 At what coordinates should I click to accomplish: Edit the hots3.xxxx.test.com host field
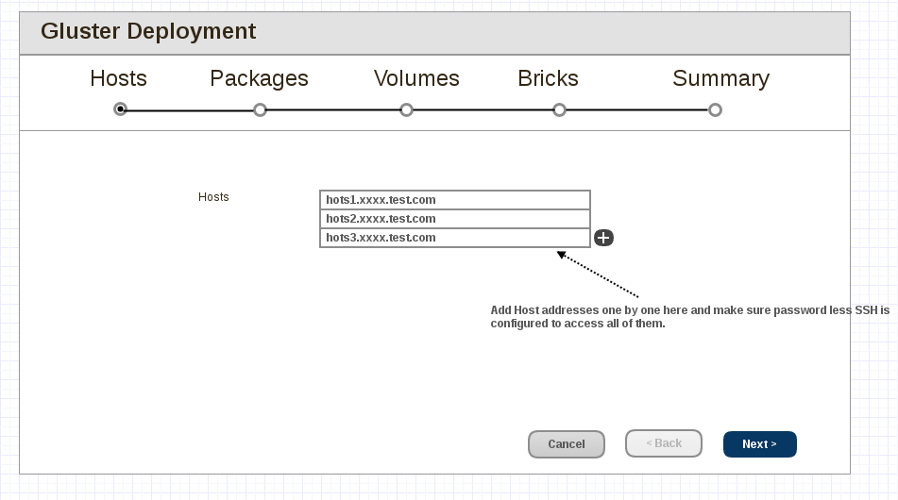pos(455,238)
